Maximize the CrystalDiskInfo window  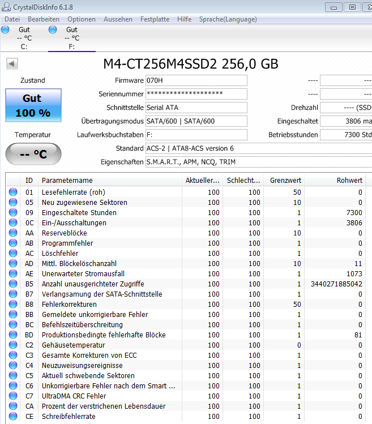click(352, 7)
